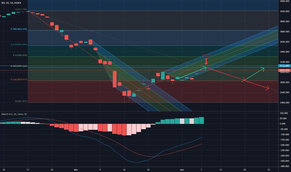Click the tallest green MACD histogram bar
291x172 pixels.
point(201,120)
